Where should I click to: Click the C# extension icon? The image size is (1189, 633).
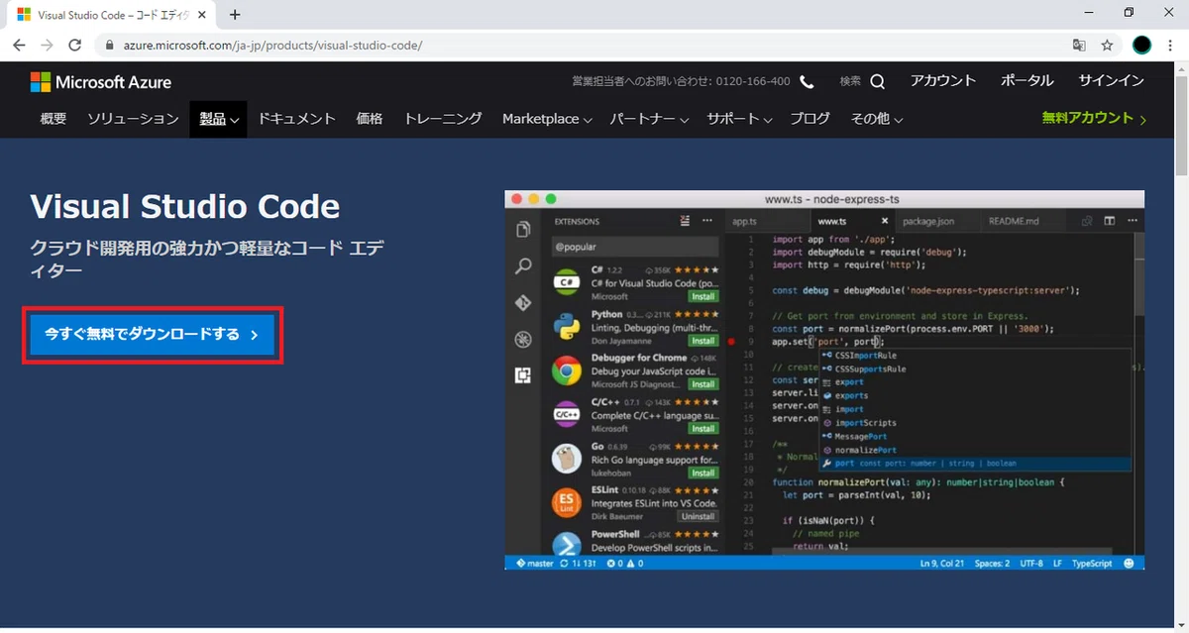pyautogui.click(x=567, y=282)
